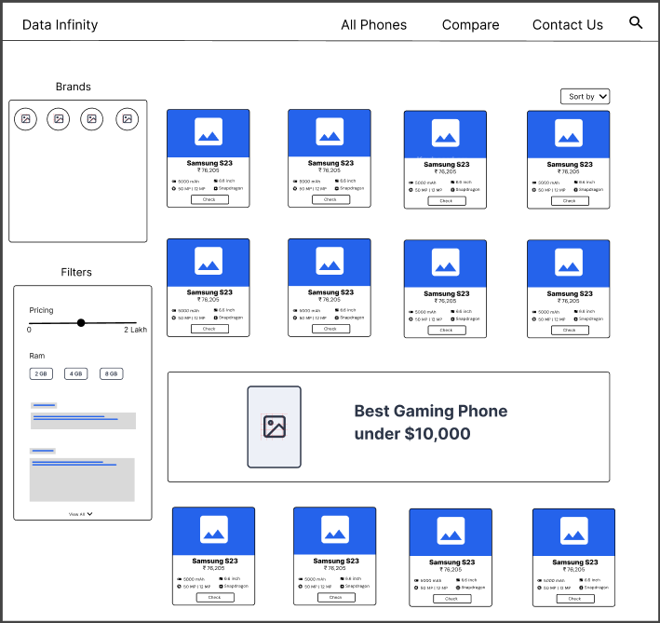Click Check on last card, second row
Viewport: 660px width, 623px height.
570,330
